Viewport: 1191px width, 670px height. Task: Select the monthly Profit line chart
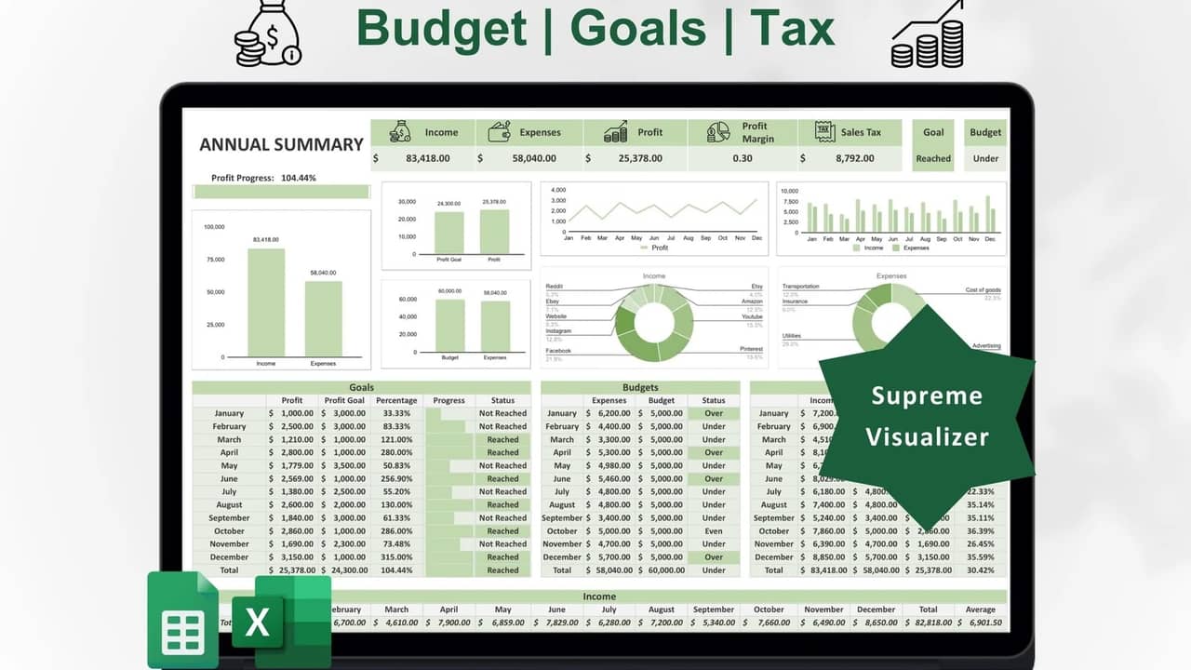click(654, 218)
